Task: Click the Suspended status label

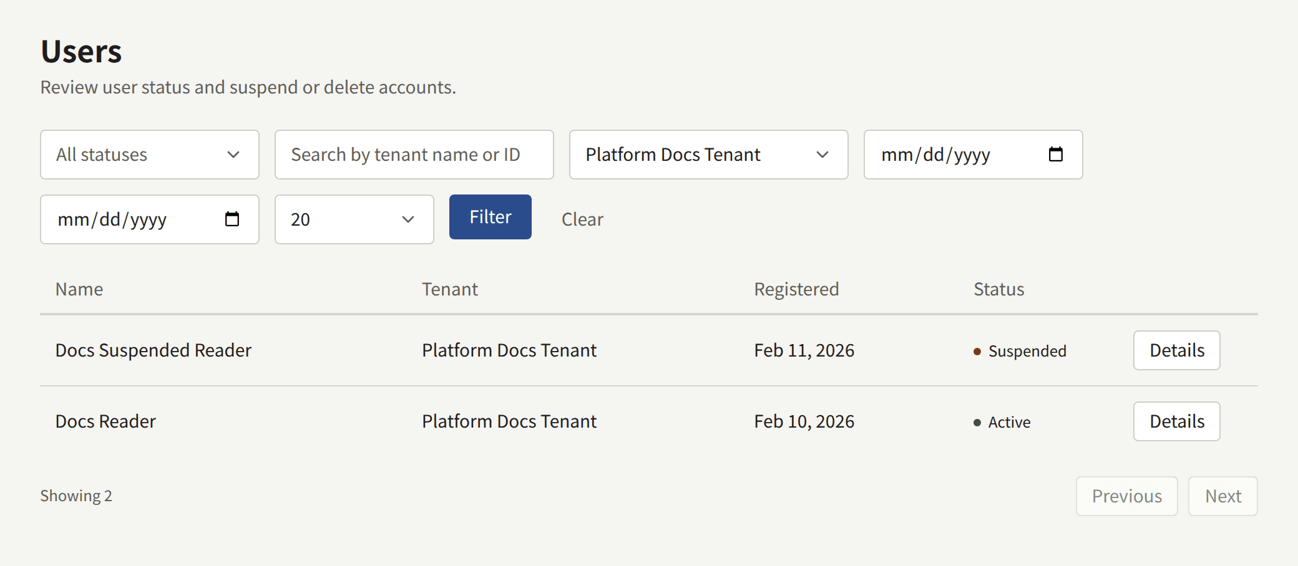Action: point(1027,351)
